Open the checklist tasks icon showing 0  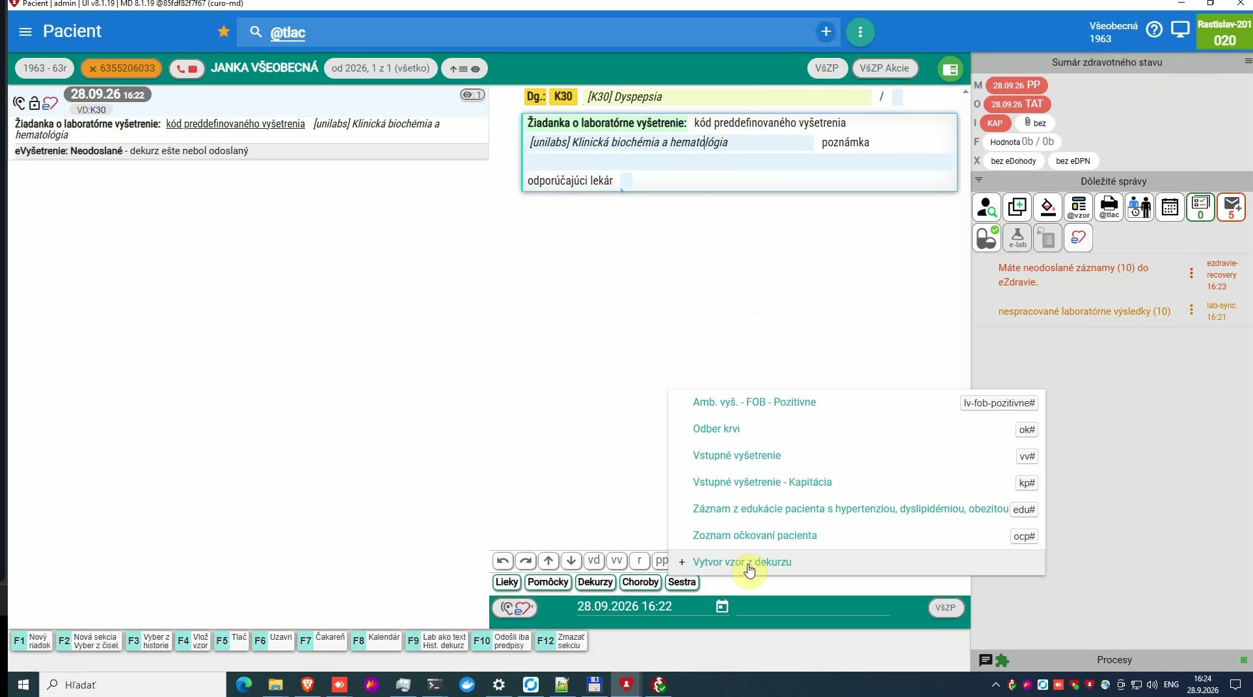(1200, 207)
